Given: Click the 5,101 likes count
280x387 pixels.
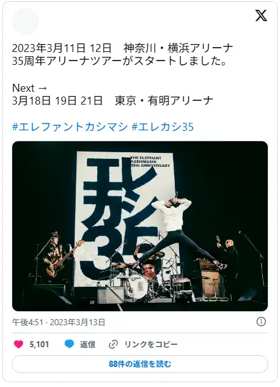Looking at the screenshot, I should 39,344.
